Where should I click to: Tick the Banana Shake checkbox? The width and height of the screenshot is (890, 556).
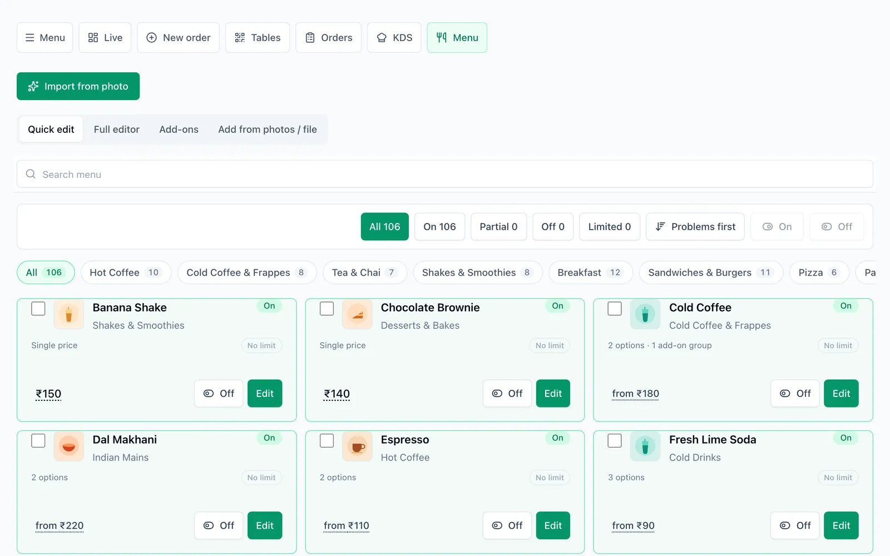[x=38, y=309]
